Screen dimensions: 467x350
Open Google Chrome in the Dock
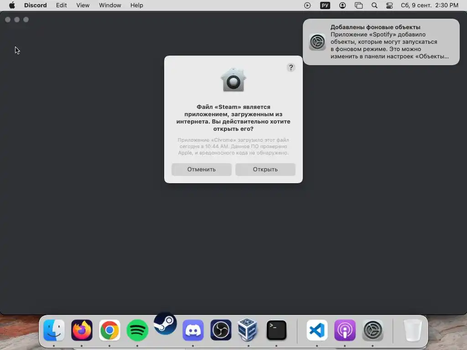point(109,330)
